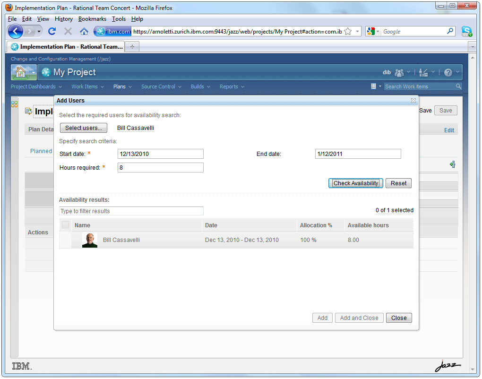482x379 pixels.
Task: Click the stop loading X icon
Action: tap(68, 31)
